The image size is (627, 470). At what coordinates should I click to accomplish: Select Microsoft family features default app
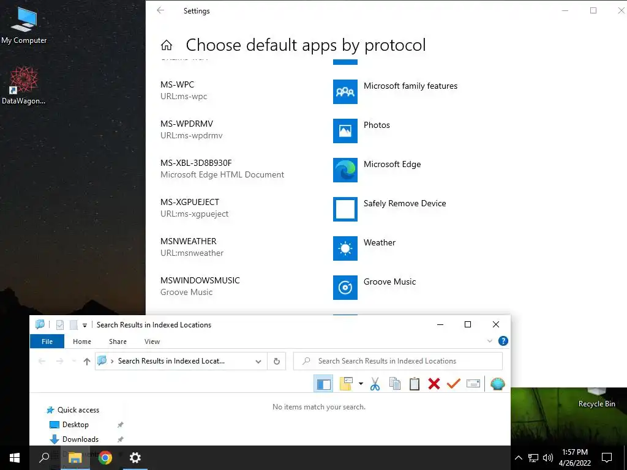point(410,86)
